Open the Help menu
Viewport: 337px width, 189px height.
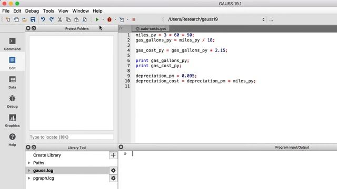pyautogui.click(x=97, y=11)
